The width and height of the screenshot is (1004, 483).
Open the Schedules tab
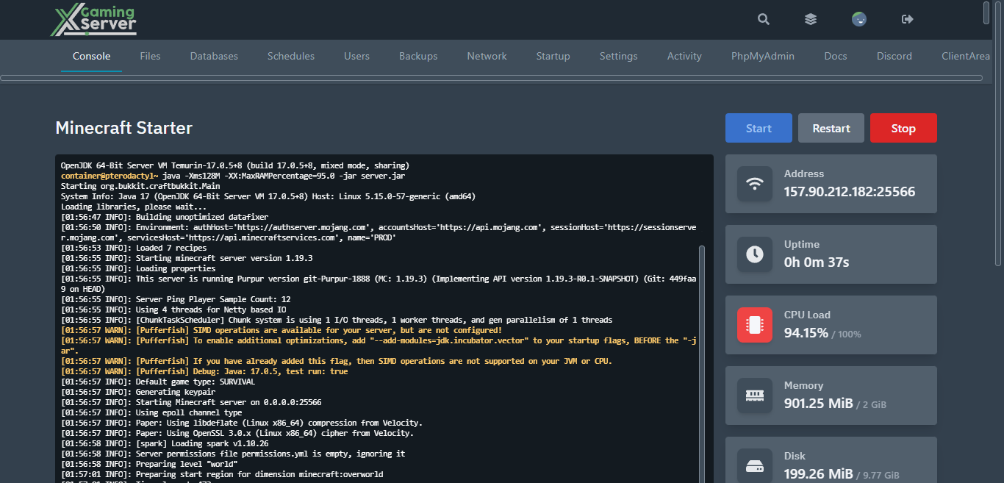pos(290,56)
